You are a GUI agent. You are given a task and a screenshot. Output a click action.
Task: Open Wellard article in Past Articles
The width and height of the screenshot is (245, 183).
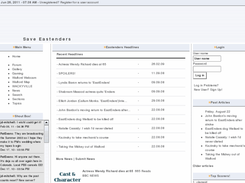(224, 131)
